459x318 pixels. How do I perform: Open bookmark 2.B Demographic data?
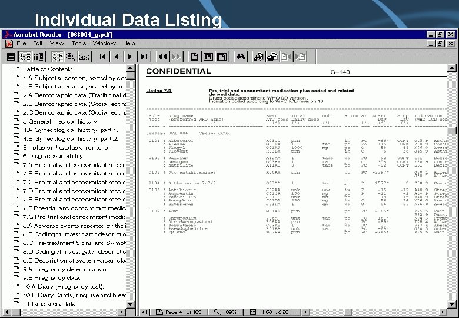pos(74,104)
